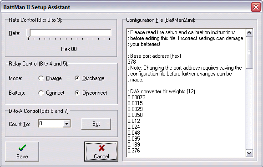Click the bit weight value 0.012
This screenshot has height=167, width=263.
[x=134, y=121]
